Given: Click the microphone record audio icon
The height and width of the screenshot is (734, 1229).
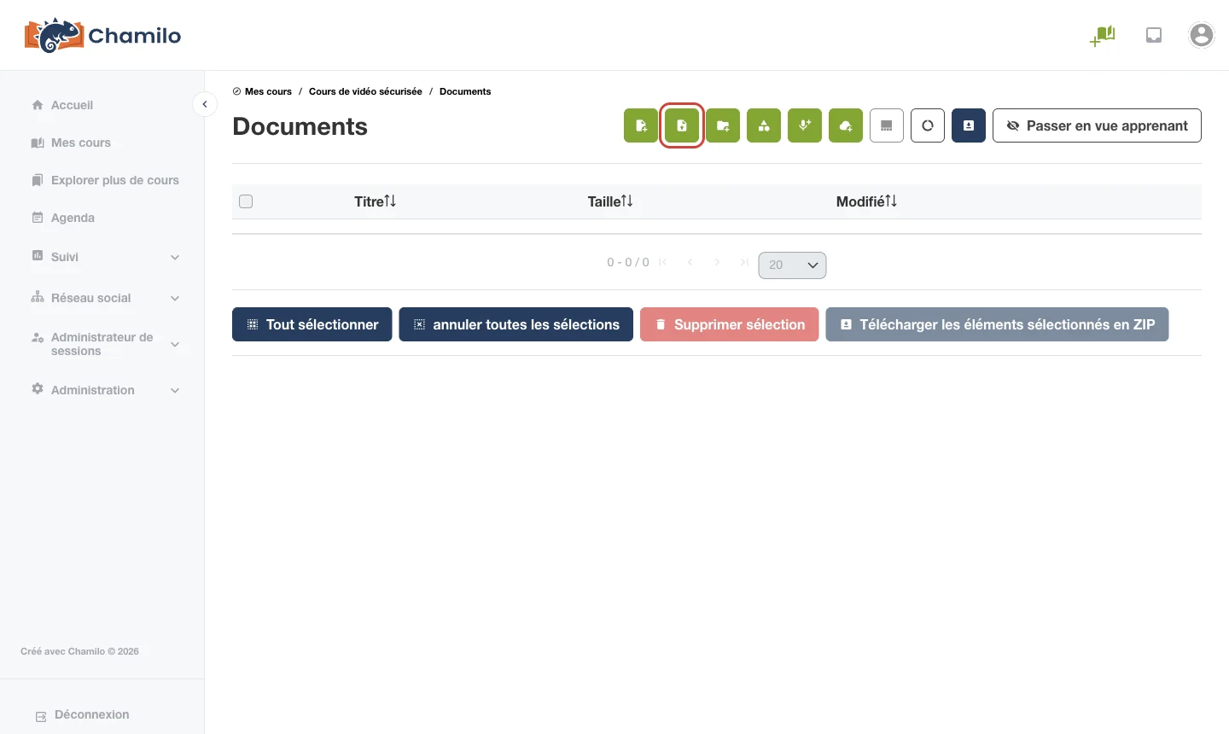Looking at the screenshot, I should [805, 125].
